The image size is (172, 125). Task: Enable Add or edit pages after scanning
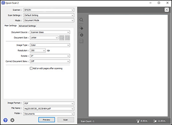[x=31, y=68]
